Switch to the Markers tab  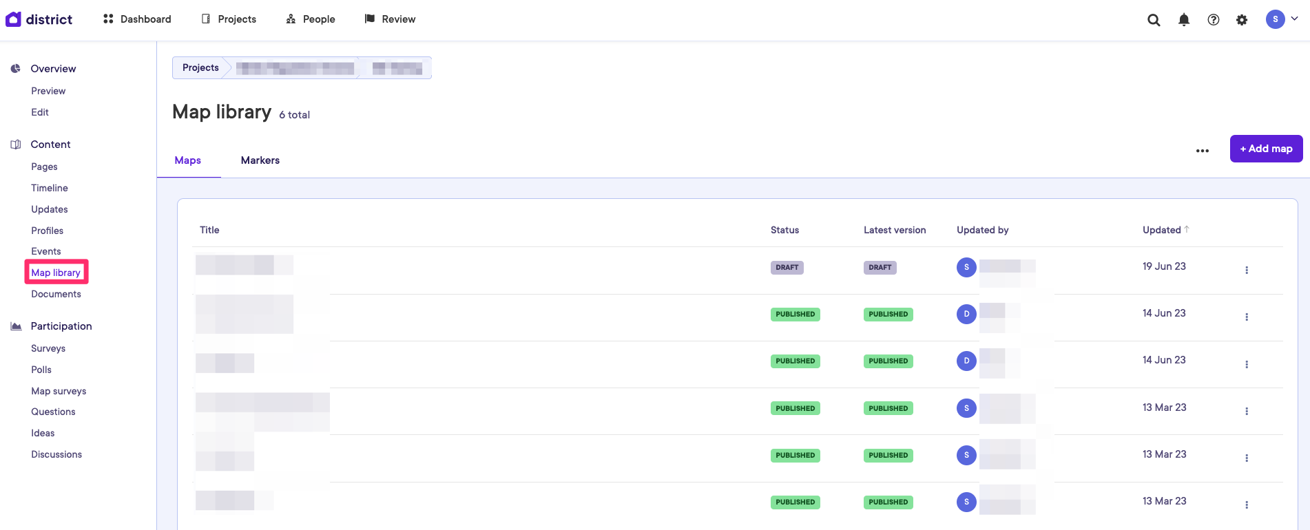point(260,160)
